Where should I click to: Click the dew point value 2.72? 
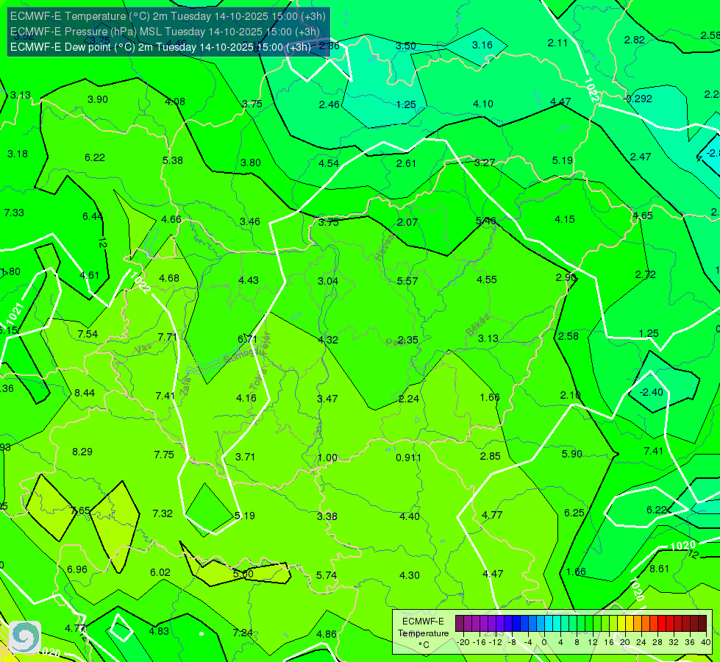pos(646,274)
